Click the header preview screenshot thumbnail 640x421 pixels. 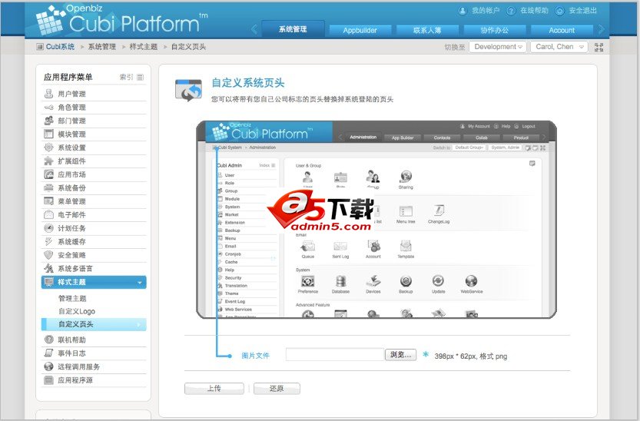pos(376,220)
